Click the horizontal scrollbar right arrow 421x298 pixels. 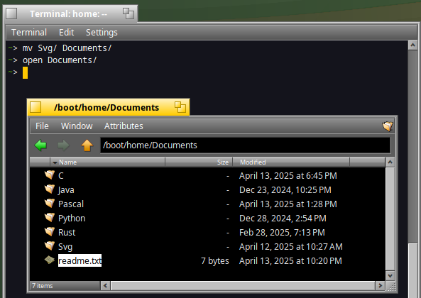click(380, 286)
